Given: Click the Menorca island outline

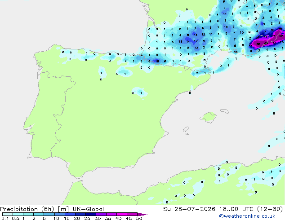Looking at the screenshot, I should pyautogui.click(x=225, y=111).
